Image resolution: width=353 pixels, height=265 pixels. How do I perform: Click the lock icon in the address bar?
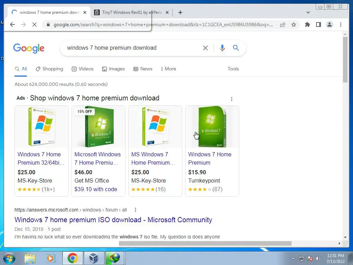[48, 24]
